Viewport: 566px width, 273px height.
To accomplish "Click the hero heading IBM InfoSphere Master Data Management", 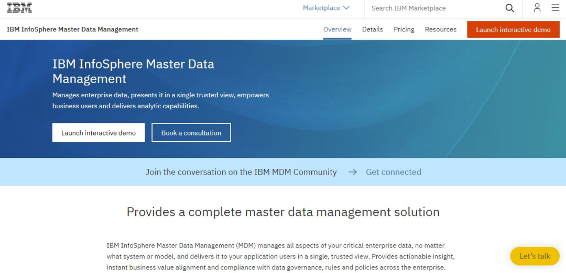I will click(133, 71).
